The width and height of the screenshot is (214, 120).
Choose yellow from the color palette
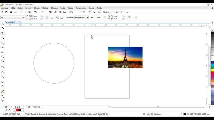213,70
